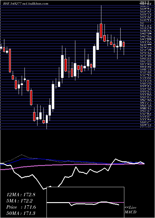The height and width of the screenshot is (218, 155).
Task: Select the 5MA : 172.2 value
Action: coord(20,201)
